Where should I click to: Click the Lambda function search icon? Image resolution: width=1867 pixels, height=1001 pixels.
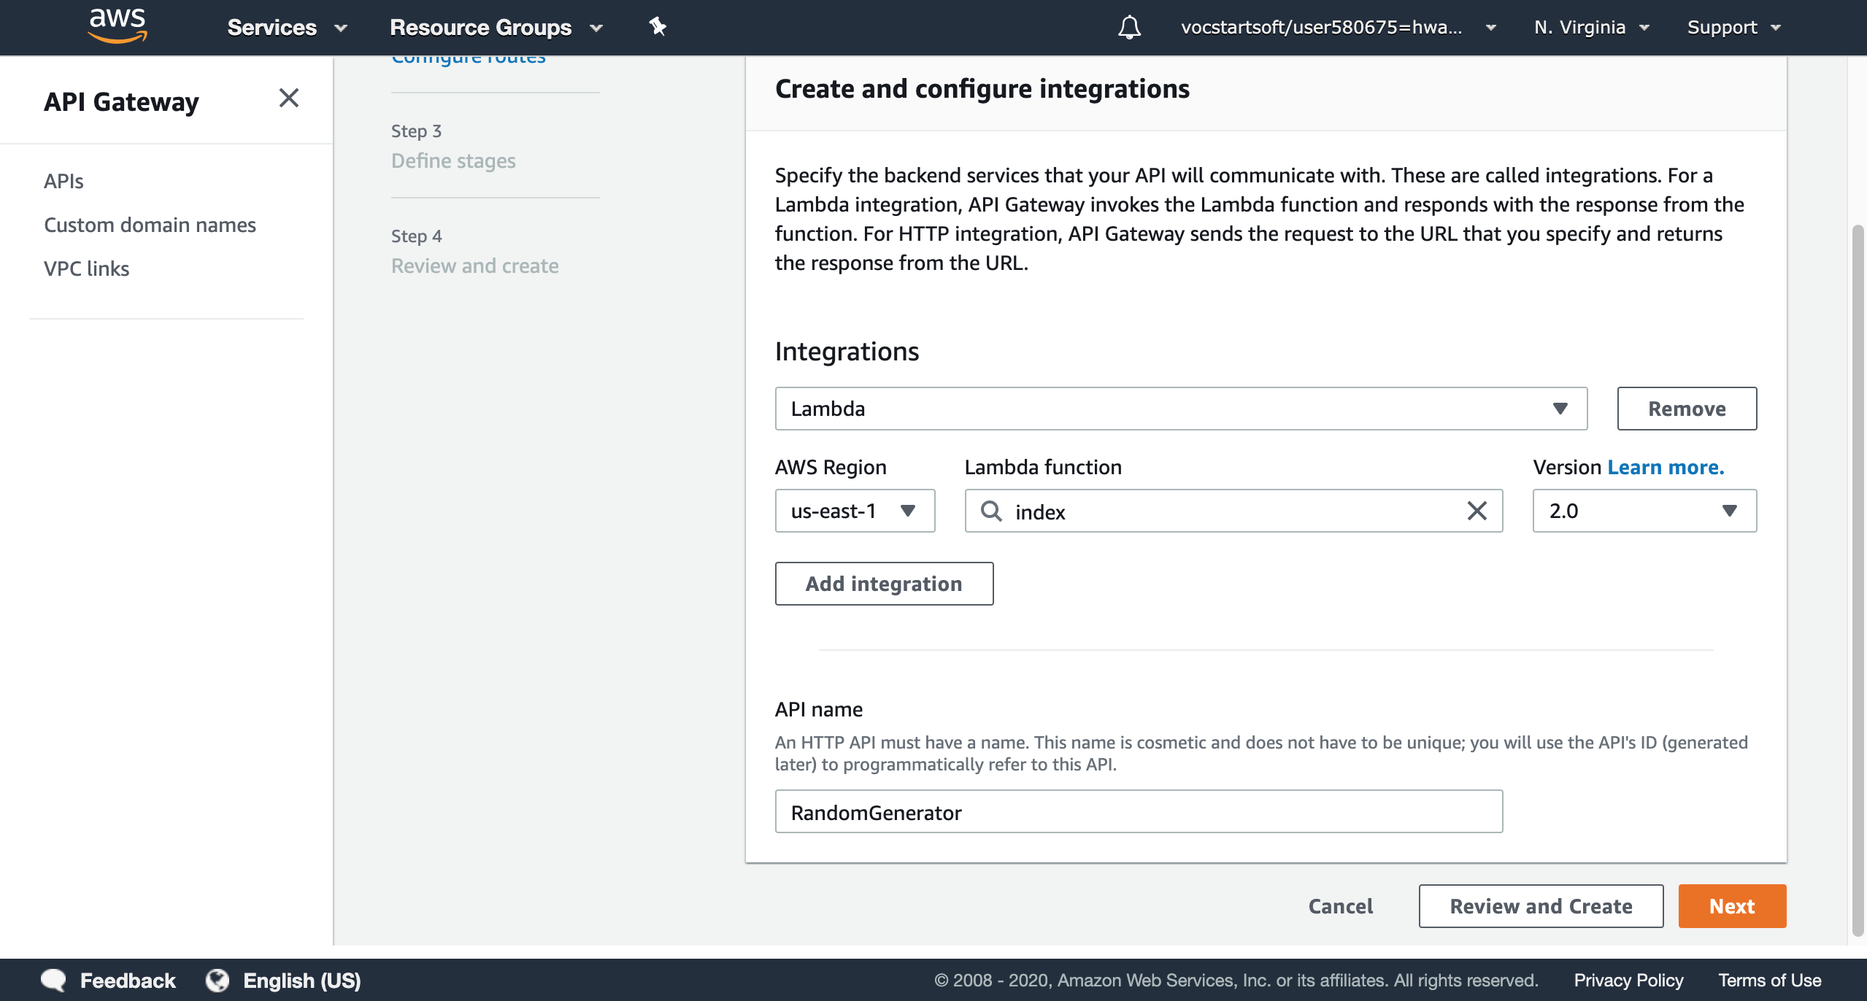[x=991, y=511]
